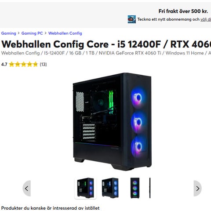Select the fourth narrow side-view thumbnail
The height and width of the screenshot is (211, 211).
pyautogui.click(x=150, y=188)
